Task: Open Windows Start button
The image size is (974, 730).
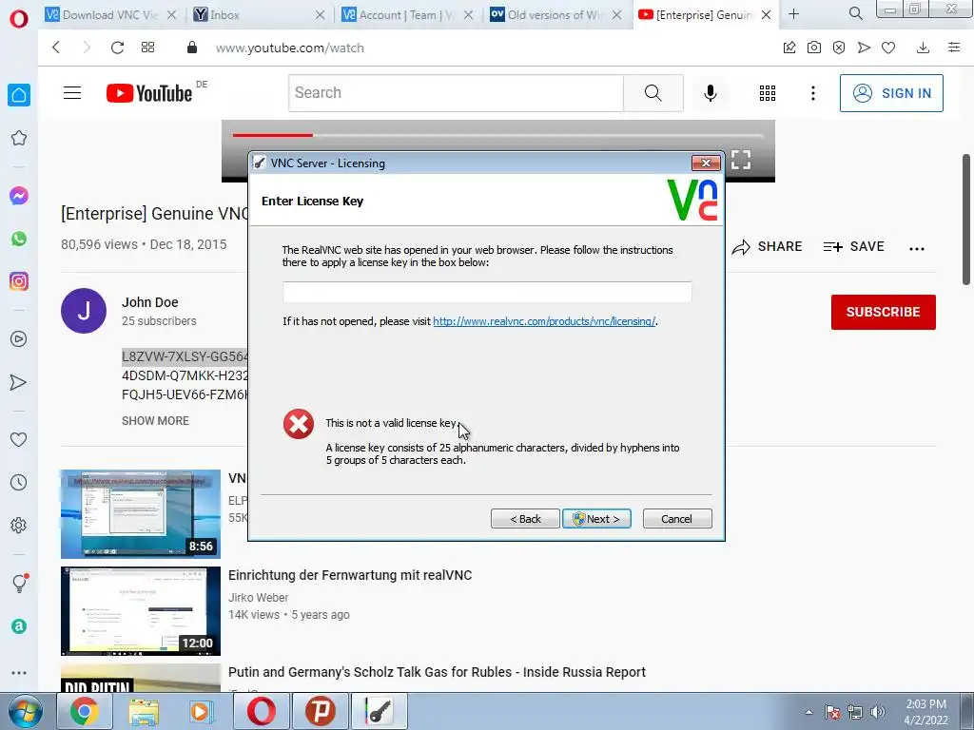Action: coord(25,712)
